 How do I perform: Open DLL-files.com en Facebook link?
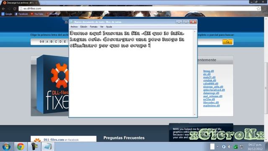[61, 140]
